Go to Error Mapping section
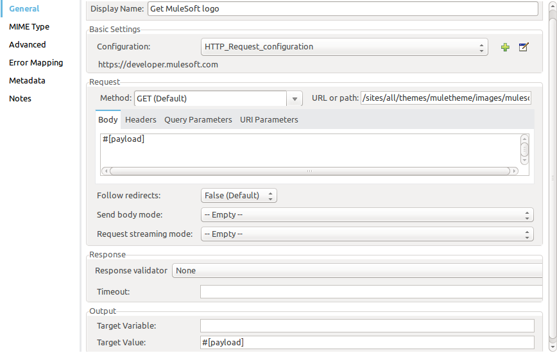Screen dimensions: 557x353 click(x=36, y=63)
